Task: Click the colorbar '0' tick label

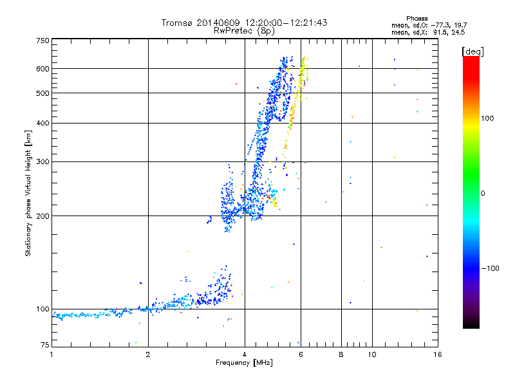Action: pyautogui.click(x=482, y=194)
